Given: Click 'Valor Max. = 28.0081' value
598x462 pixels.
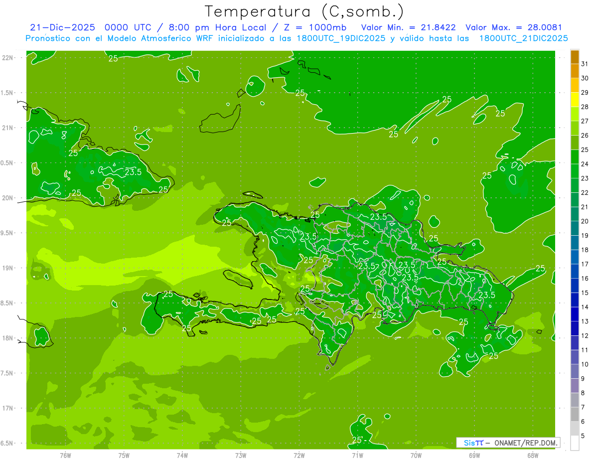Looking at the screenshot, I should pyautogui.click(x=514, y=27).
